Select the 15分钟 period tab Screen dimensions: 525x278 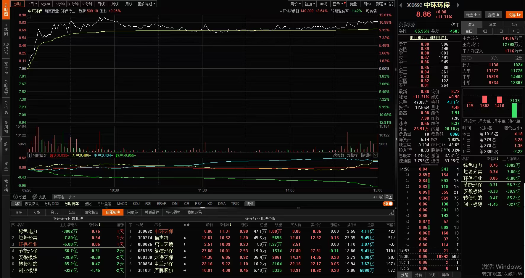59,4
